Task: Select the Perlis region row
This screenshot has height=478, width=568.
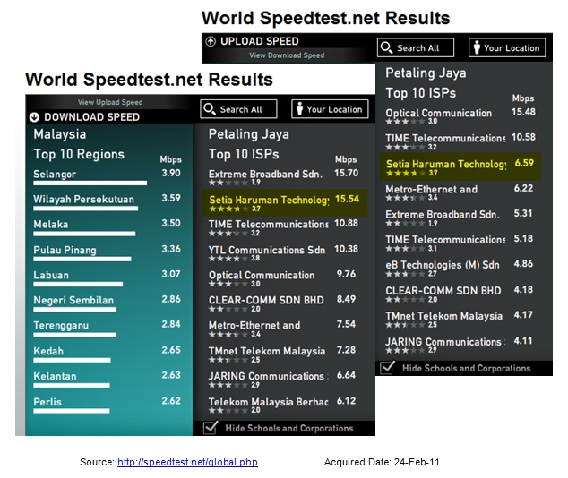Action: pyautogui.click(x=107, y=405)
